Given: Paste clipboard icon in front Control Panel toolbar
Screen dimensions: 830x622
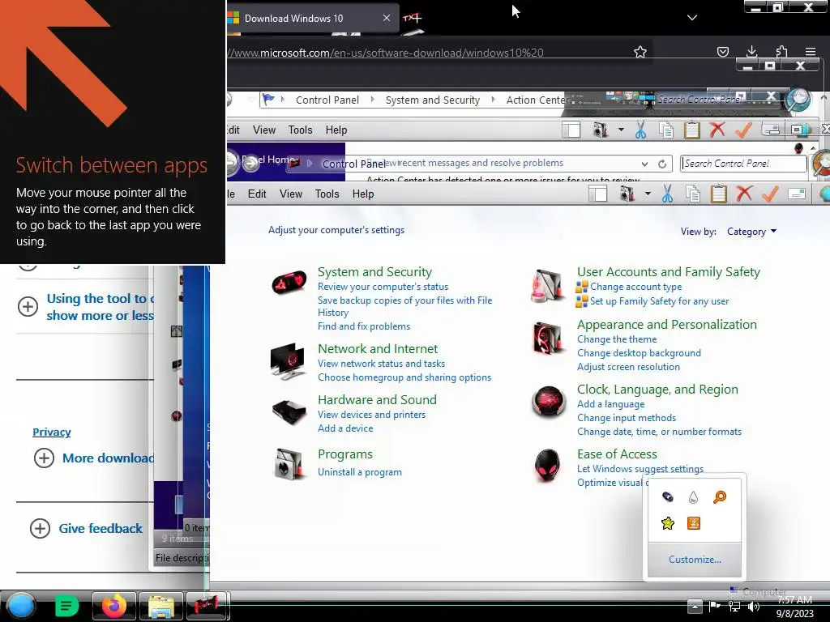Looking at the screenshot, I should 718,194.
